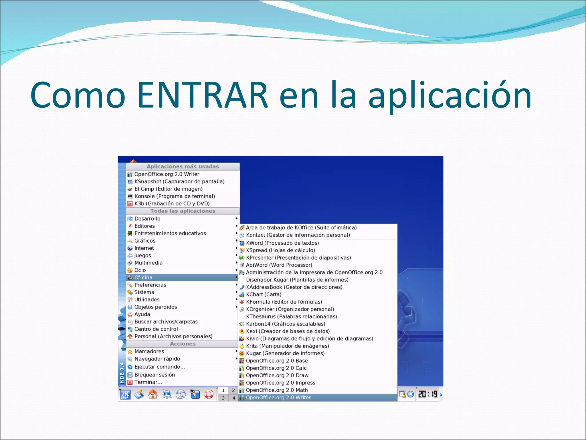Open Centro de control
The image size is (586, 440).
[x=182, y=329]
